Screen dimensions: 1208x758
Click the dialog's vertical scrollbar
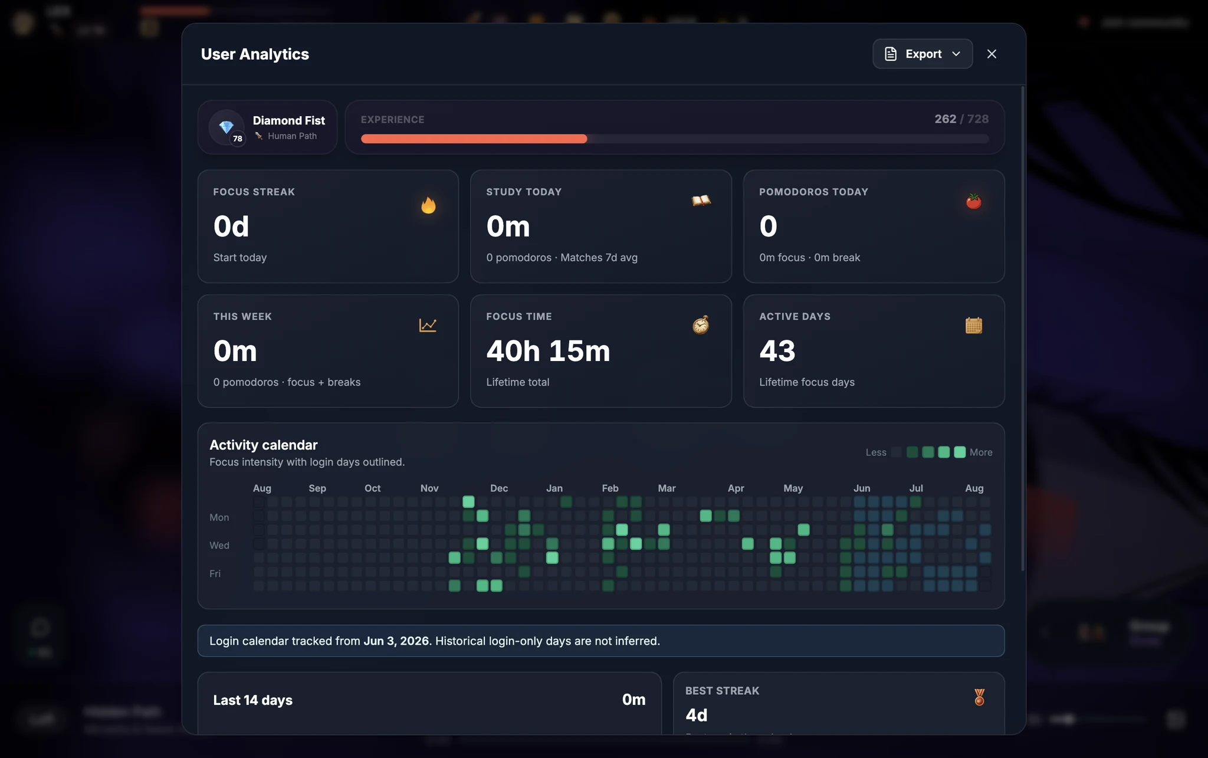[x=1023, y=329]
